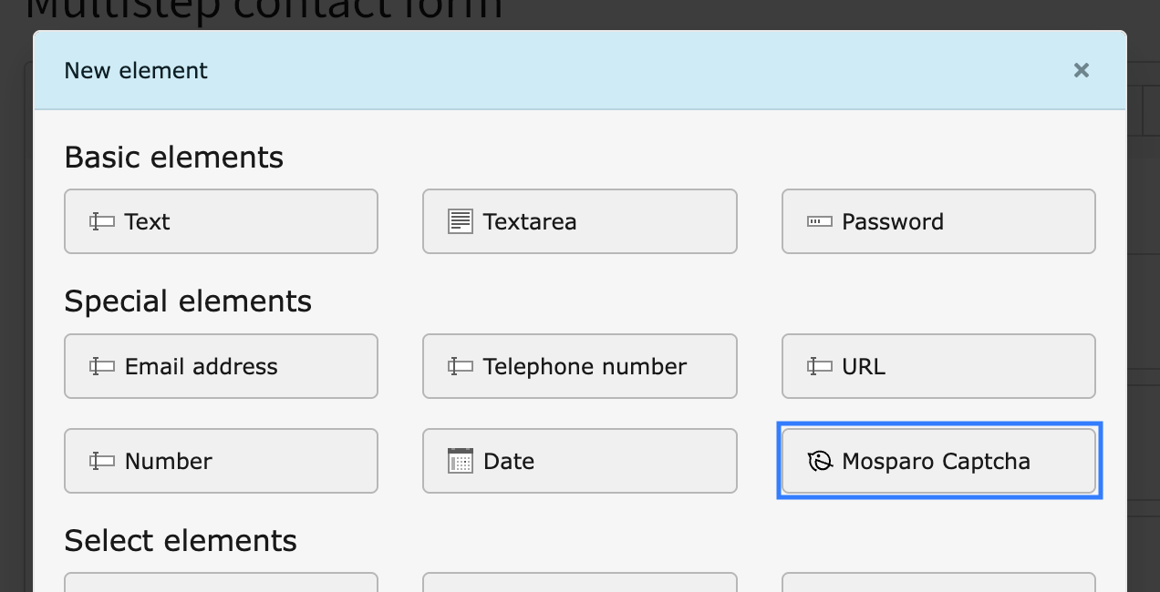Click the Password dots icon
Screen dimensions: 1160x592
pos(818,220)
